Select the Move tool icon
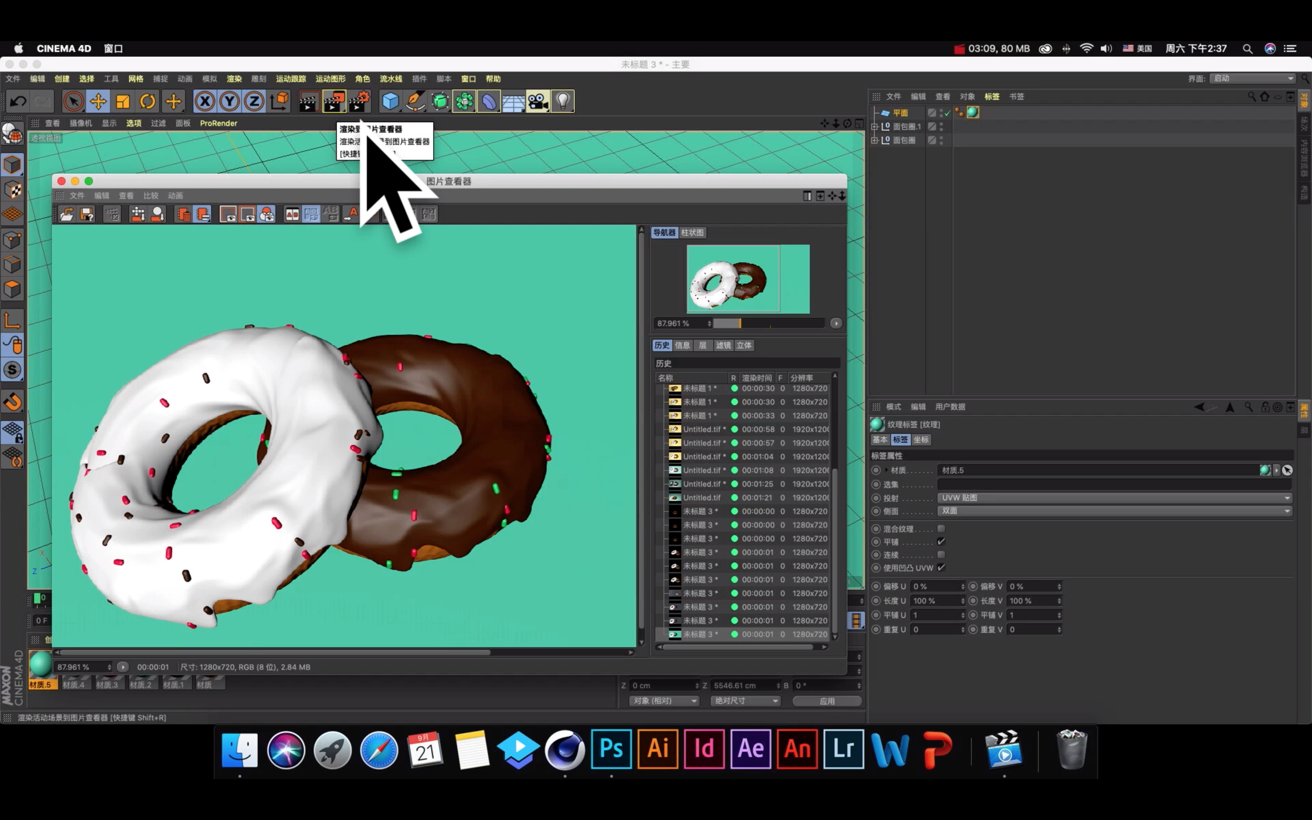Image resolution: width=1312 pixels, height=820 pixels. [x=98, y=102]
